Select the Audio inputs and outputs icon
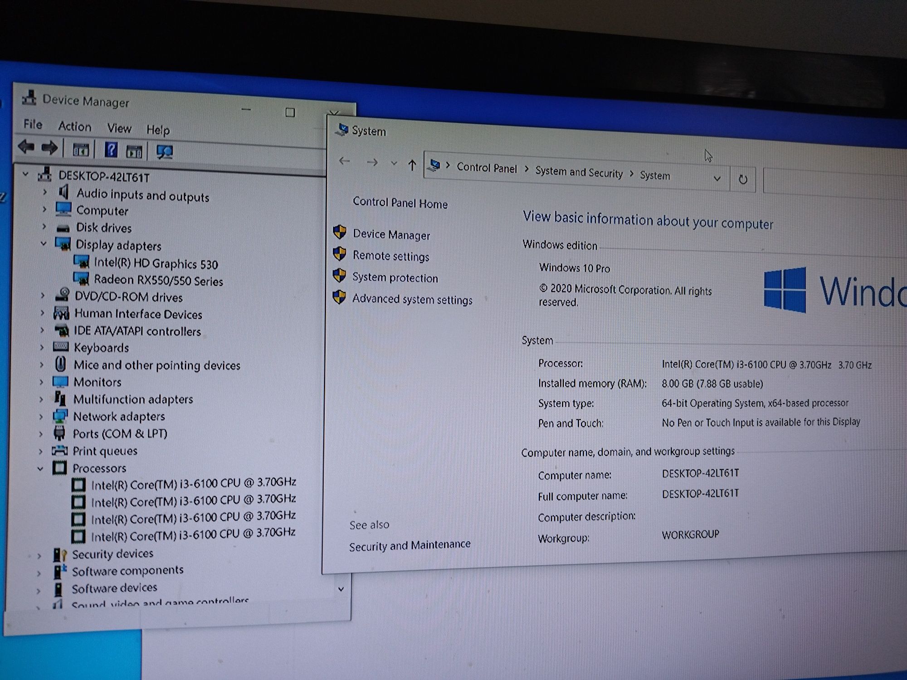This screenshot has height=680, width=907. [x=64, y=192]
